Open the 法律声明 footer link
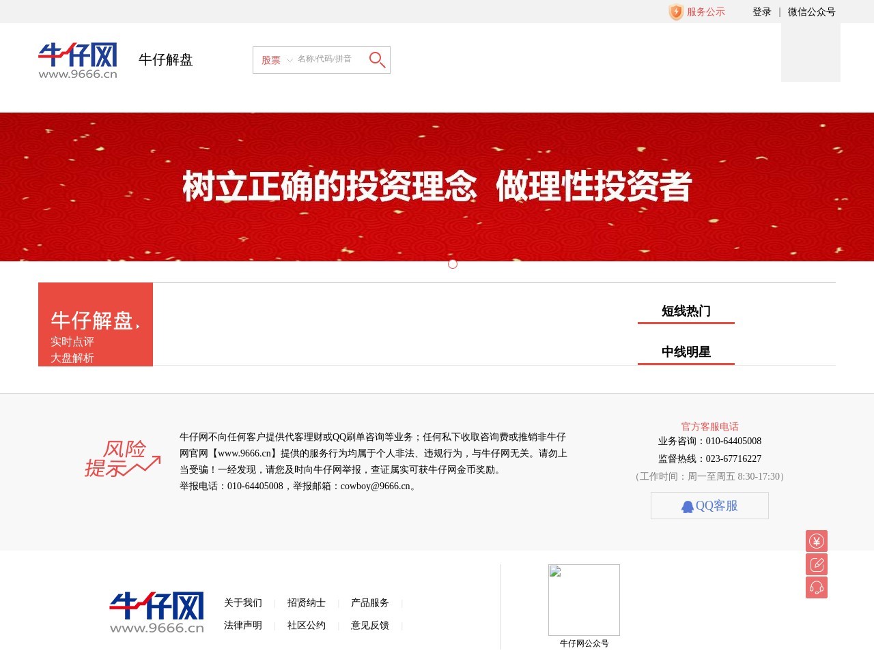The height and width of the screenshot is (655, 874). click(243, 626)
